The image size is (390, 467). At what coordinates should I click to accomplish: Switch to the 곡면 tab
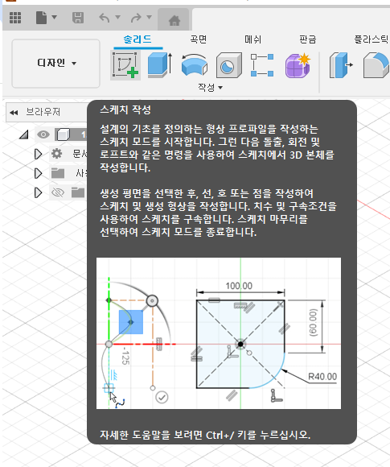pos(199,39)
